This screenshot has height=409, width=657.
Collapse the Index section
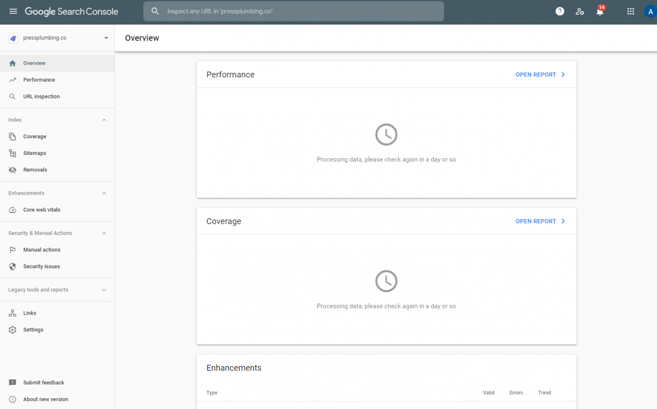click(x=104, y=120)
